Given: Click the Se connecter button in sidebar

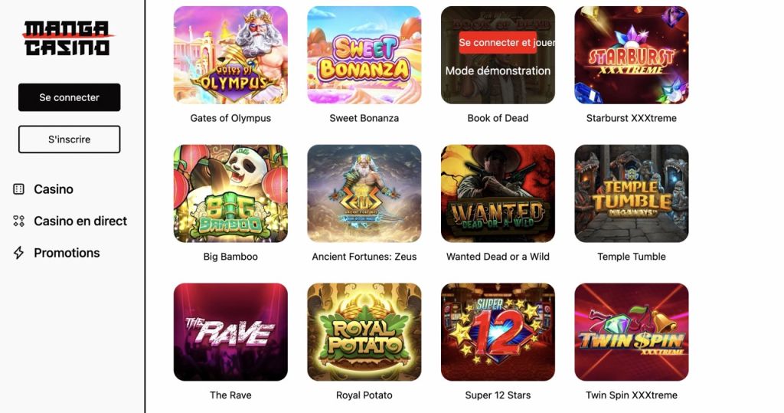Looking at the screenshot, I should [70, 97].
